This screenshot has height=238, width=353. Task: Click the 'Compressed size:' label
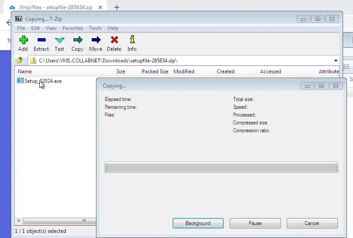[x=250, y=123]
